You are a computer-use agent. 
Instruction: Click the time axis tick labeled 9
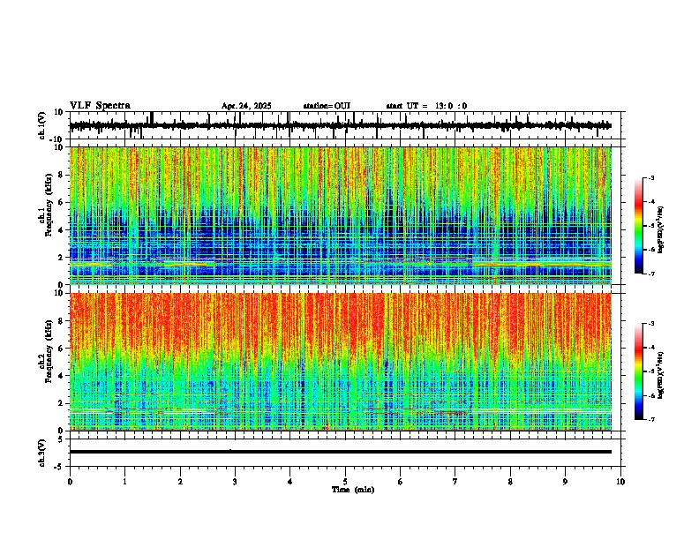coord(565,482)
